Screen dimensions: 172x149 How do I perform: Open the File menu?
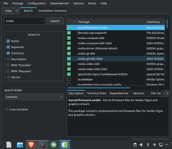click(x=6, y=3)
